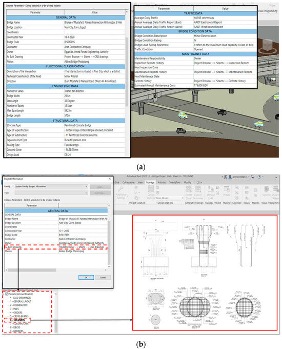The height and width of the screenshot is (349, 282).
Task: Select sheet '4 - GIRDERS'
Action: pyautogui.click(x=16, y=313)
